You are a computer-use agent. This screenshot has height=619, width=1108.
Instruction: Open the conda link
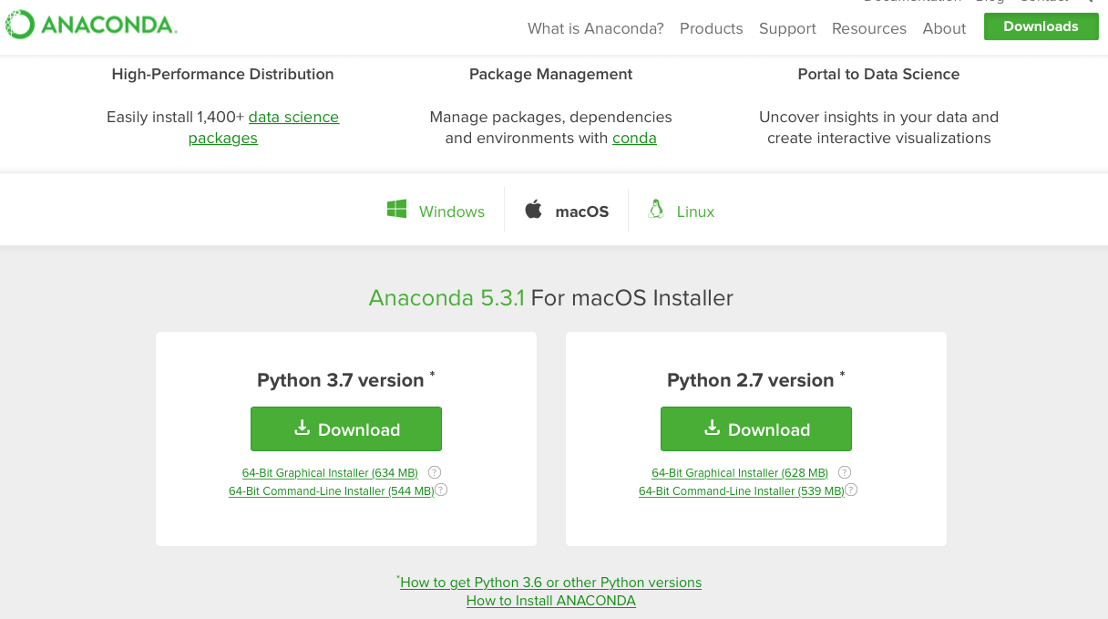pyautogui.click(x=634, y=139)
